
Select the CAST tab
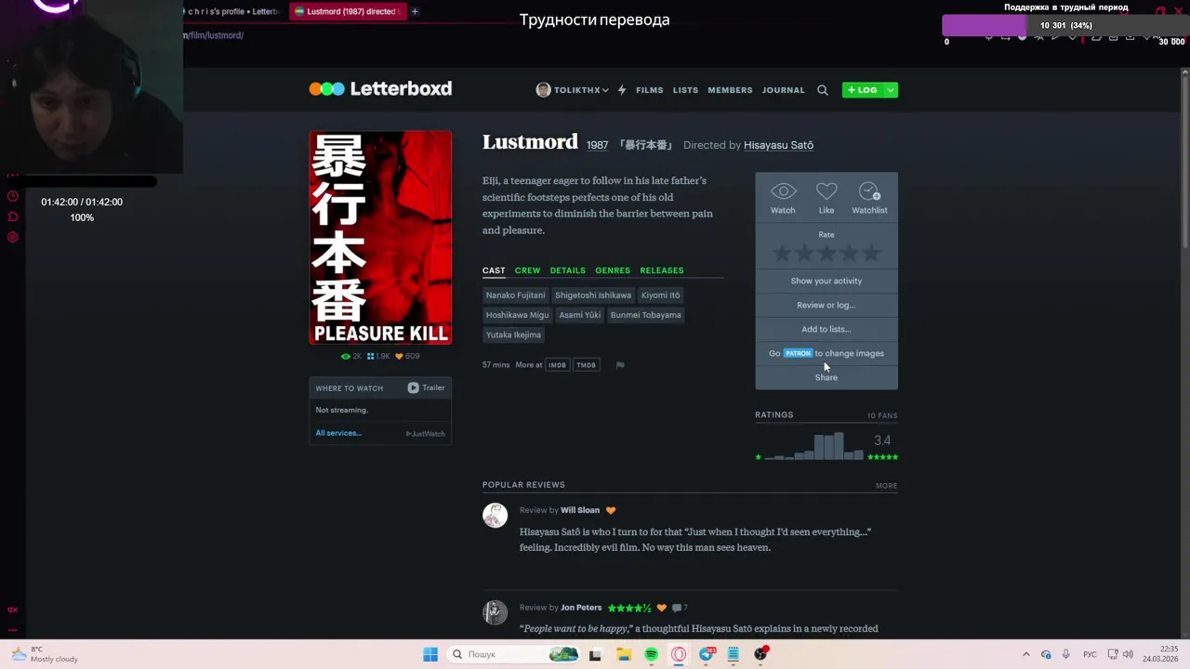(x=494, y=270)
